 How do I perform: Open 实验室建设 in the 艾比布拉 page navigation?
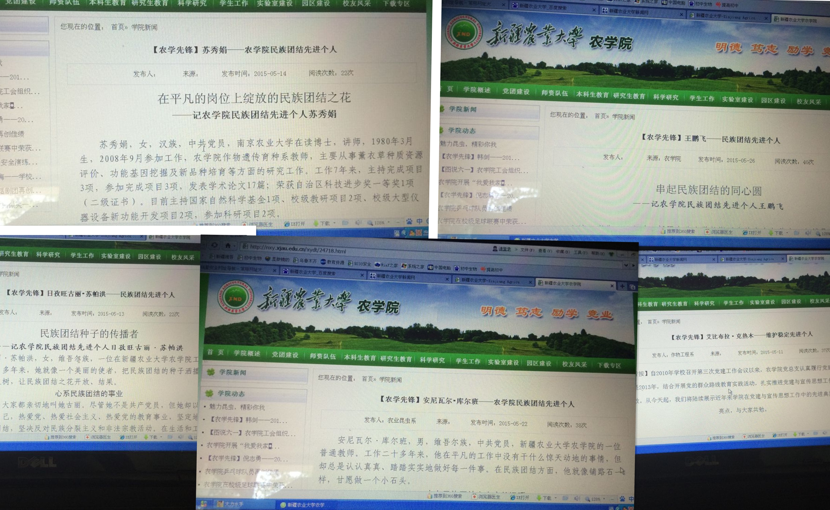click(762, 302)
